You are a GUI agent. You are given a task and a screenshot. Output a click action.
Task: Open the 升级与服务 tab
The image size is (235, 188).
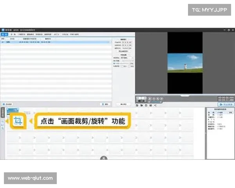[x=74, y=34]
